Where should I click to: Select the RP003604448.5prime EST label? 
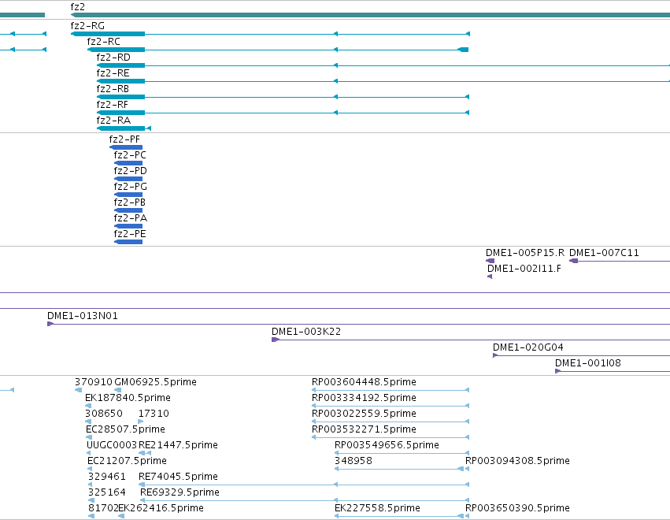point(364,382)
